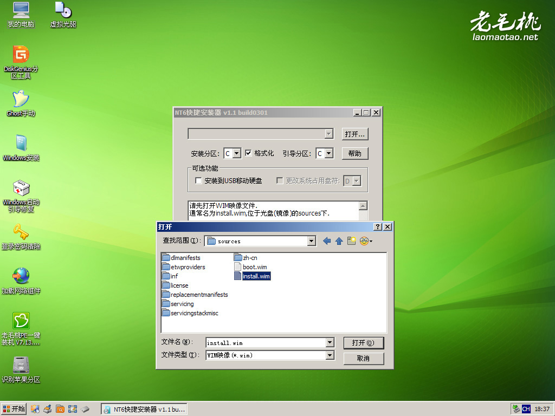Viewport: 555px width, 416px height.
Task: Go back using the blue back arrow
Action: click(x=327, y=241)
